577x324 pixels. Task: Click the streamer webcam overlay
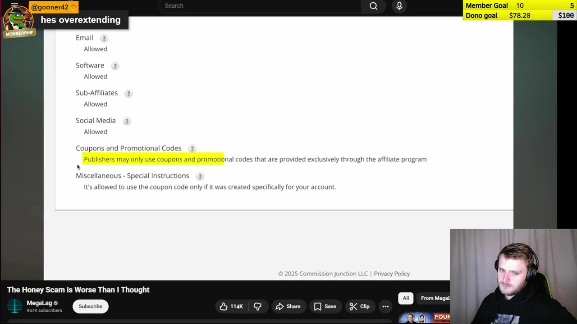pos(513,276)
